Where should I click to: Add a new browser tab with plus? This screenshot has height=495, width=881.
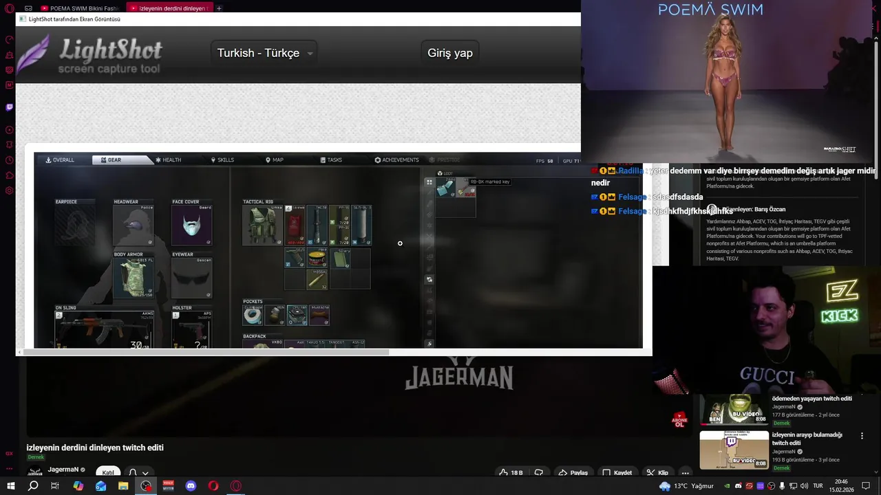[x=219, y=8]
